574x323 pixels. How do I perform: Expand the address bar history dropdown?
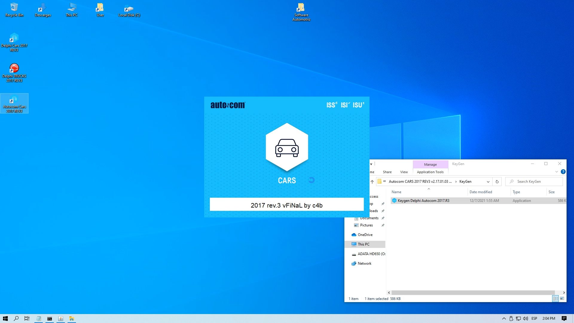[x=488, y=182]
